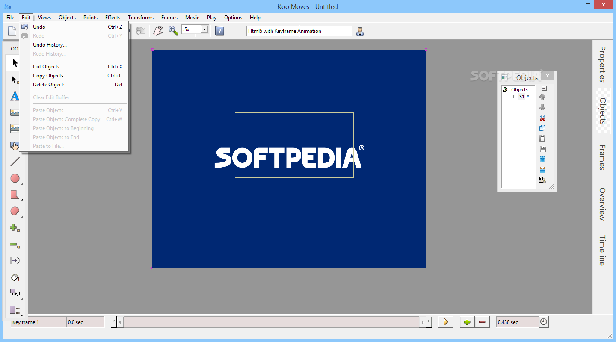Open the Transforms menu
616x342 pixels.
click(141, 18)
